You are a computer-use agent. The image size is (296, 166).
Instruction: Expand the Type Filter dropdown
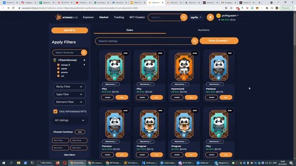[69, 94]
